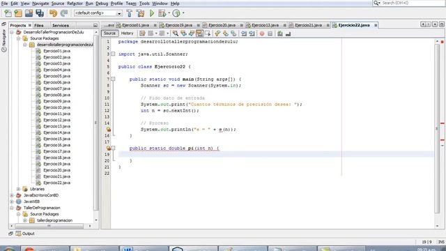
Task: Run the project with green arrow
Action: point(152,13)
